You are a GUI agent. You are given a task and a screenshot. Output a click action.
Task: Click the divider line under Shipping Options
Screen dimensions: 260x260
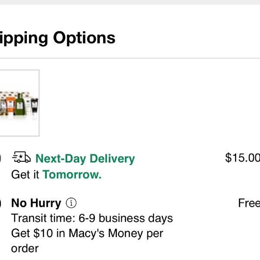pos(130,58)
